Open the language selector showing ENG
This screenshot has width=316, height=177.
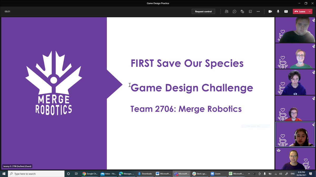click(x=292, y=174)
